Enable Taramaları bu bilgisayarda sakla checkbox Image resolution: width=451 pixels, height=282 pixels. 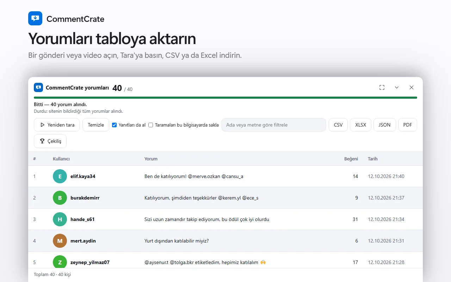pyautogui.click(x=151, y=125)
